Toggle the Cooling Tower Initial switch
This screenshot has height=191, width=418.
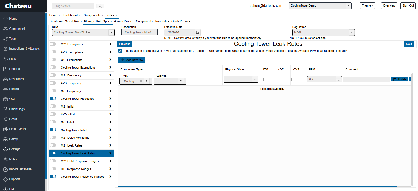[x=53, y=130]
